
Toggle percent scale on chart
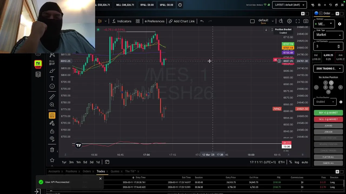pos(291,162)
